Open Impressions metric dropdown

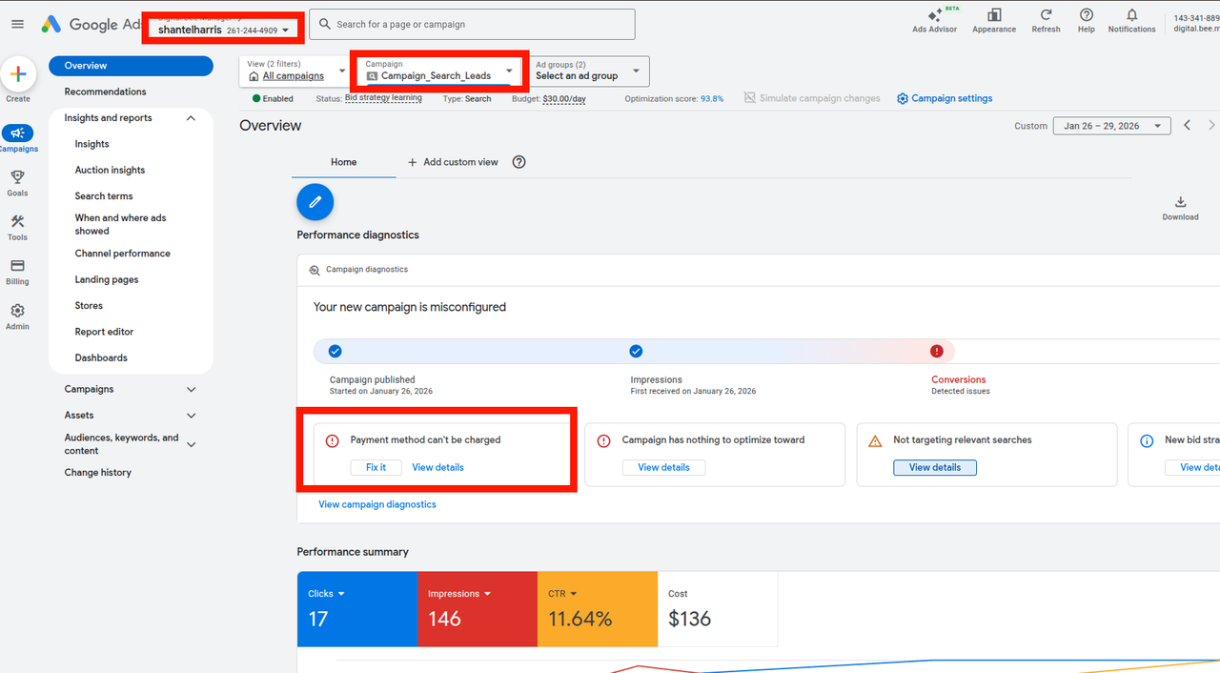coord(459,594)
